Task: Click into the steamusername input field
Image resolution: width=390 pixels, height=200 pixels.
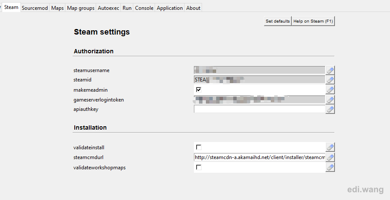Action: pos(259,70)
